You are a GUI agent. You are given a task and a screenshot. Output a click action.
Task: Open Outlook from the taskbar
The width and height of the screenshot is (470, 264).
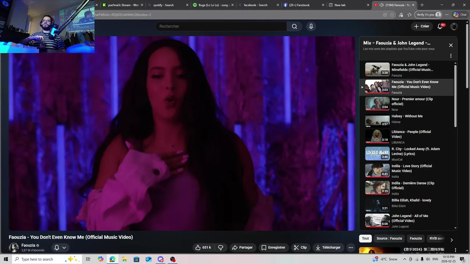[148, 259]
